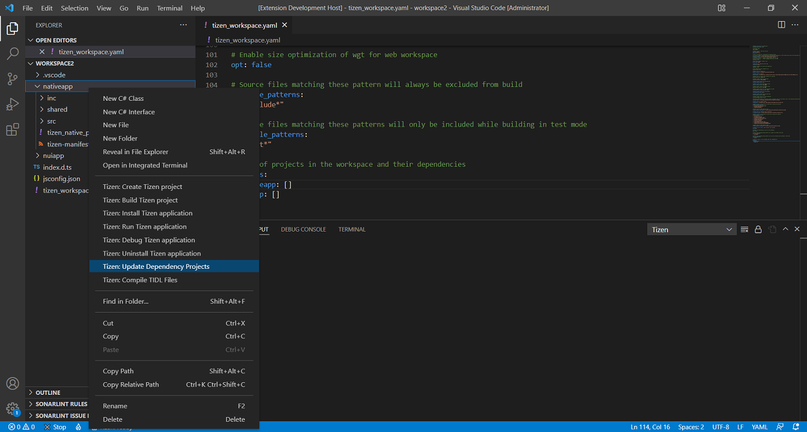
Task: Open the Run and Debug view
Action: [x=13, y=104]
